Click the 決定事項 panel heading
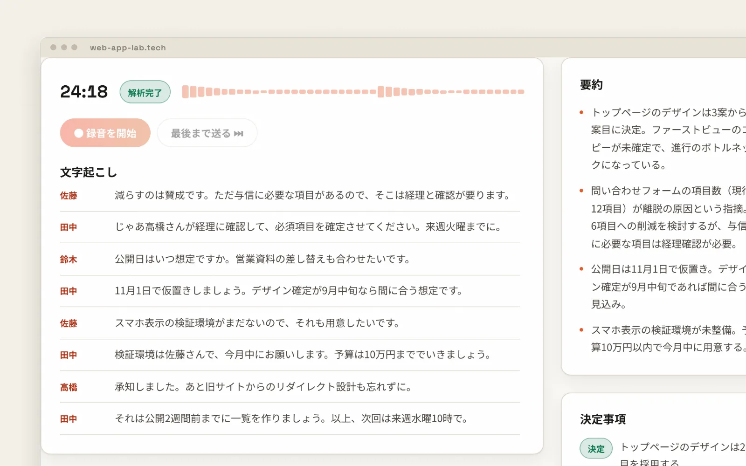Screen dimensions: 746x466 [x=603, y=419]
